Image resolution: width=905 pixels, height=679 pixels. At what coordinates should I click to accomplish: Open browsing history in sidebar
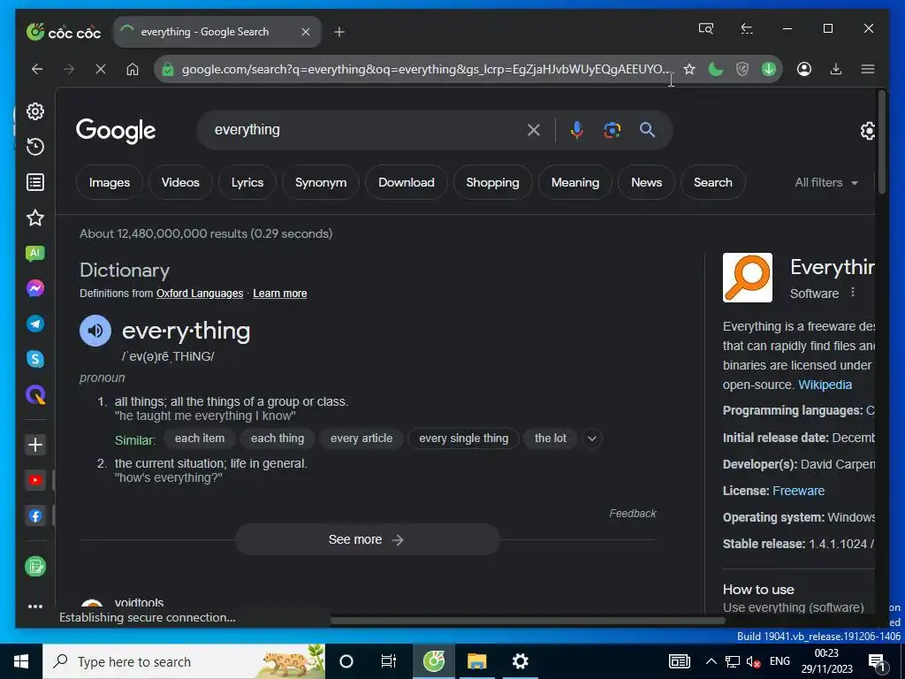coord(35,147)
